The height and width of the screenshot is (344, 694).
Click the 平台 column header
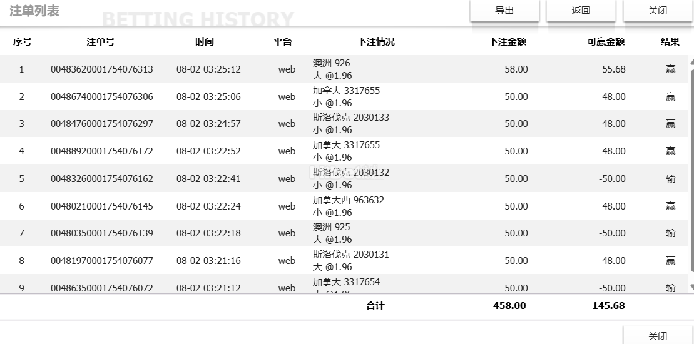pyautogui.click(x=283, y=42)
